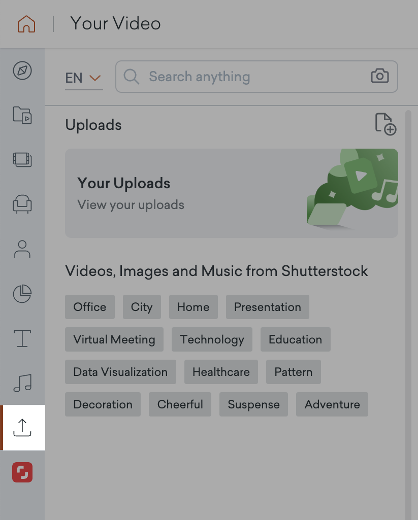The height and width of the screenshot is (520, 418).
Task: Open the Your Uploads card
Action: (x=231, y=193)
